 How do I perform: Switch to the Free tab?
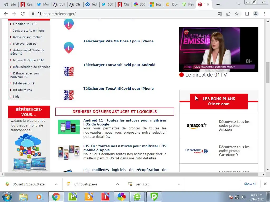coord(188,4)
